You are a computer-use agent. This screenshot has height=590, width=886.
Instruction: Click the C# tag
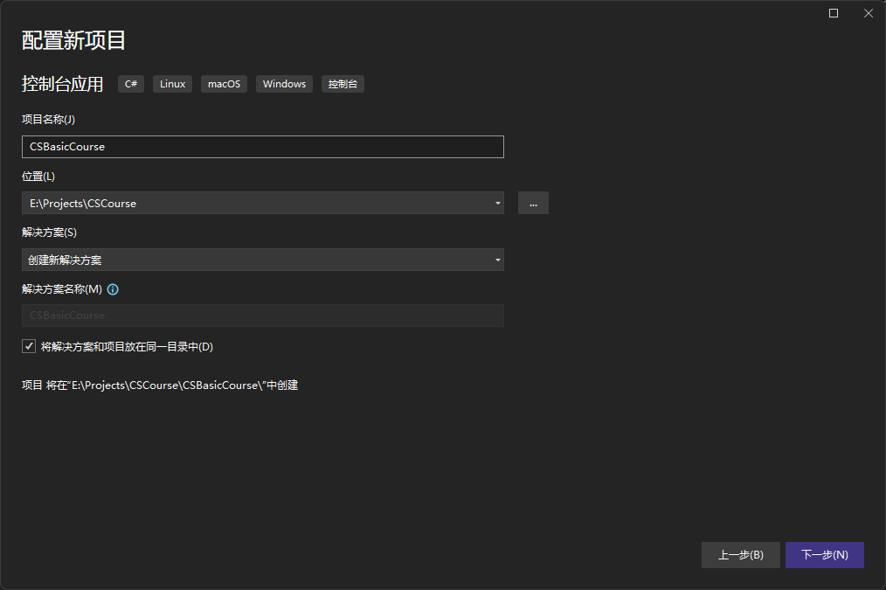(x=131, y=84)
